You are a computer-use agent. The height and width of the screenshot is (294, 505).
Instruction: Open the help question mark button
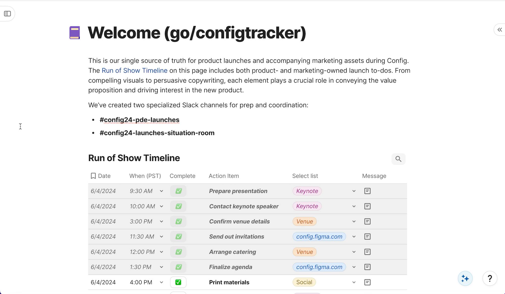490,278
